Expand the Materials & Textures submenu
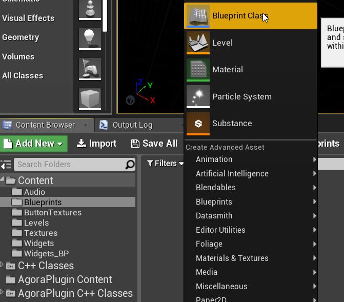This screenshot has height=302, width=344. [x=251, y=258]
